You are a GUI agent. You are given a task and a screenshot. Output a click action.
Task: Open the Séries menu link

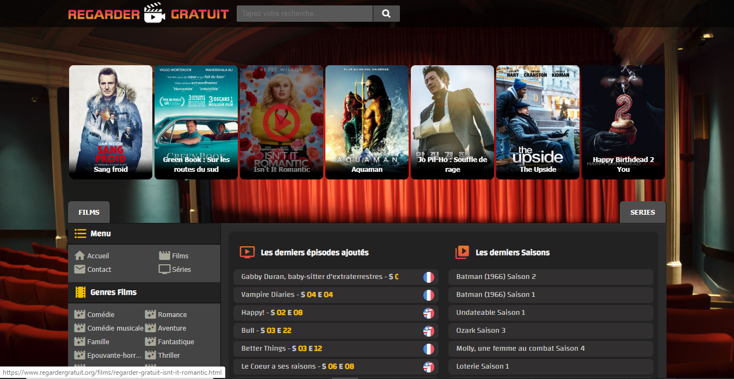click(181, 269)
